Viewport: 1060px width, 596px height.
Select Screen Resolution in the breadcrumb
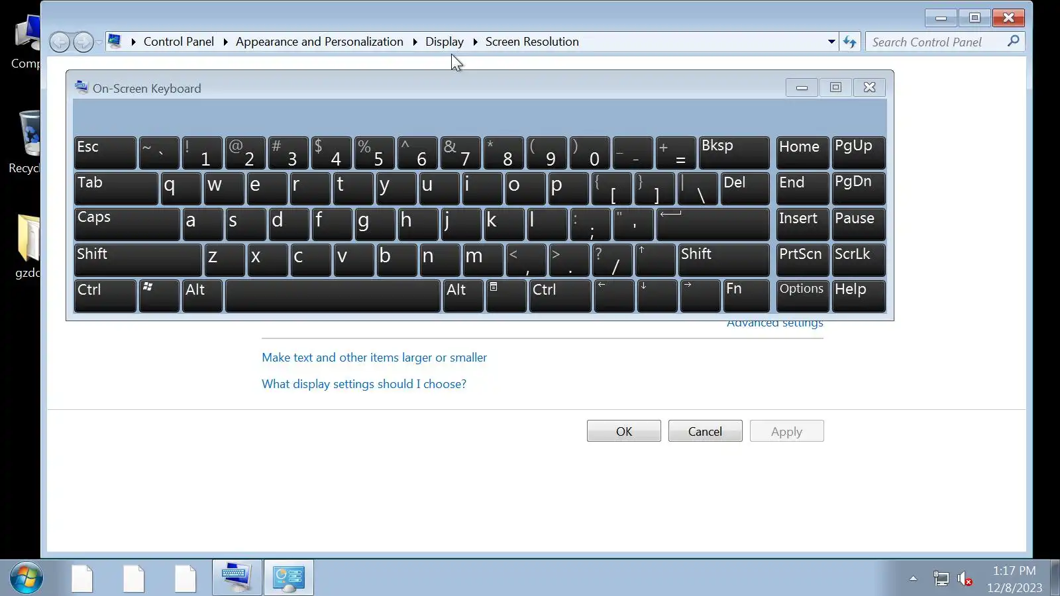pyautogui.click(x=532, y=42)
